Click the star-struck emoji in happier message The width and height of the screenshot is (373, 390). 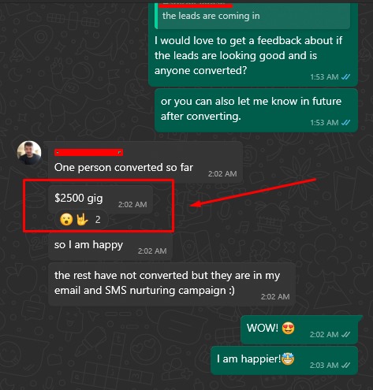(x=288, y=358)
